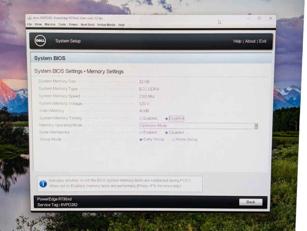Screen dimensions: 307x231
Task: Click the System Memory Voltage label
Action: click(60, 103)
